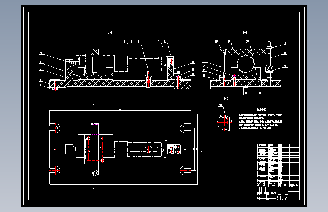Select the square locating block with four holes in plan view
The image size is (328, 212).
coord(174,149)
